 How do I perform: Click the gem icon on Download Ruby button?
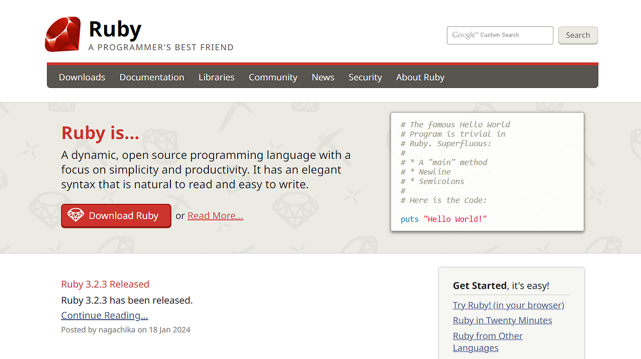pyautogui.click(x=76, y=216)
